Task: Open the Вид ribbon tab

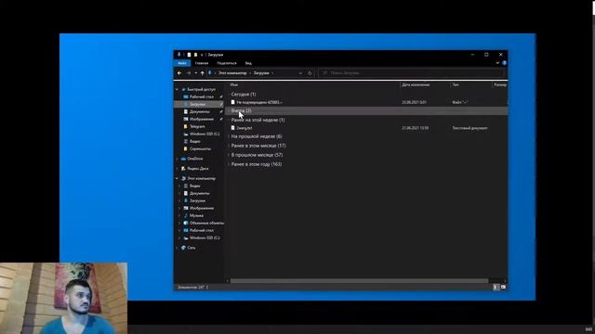Action: [248, 63]
